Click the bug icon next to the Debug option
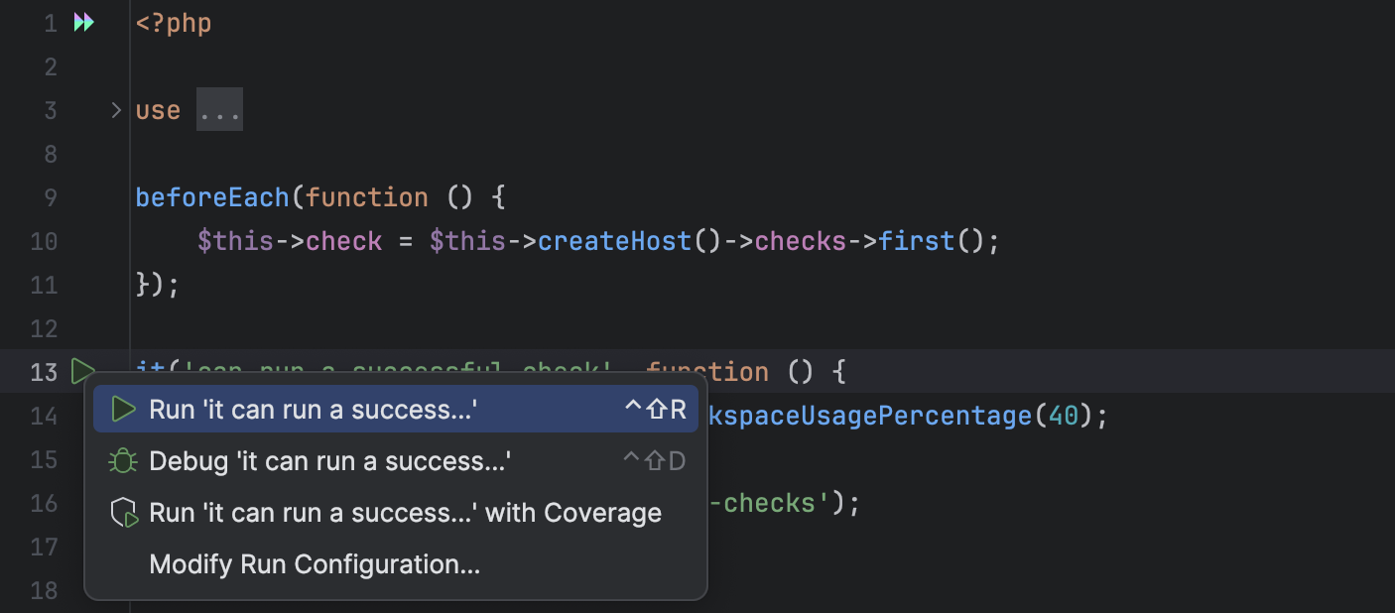 click(x=123, y=460)
